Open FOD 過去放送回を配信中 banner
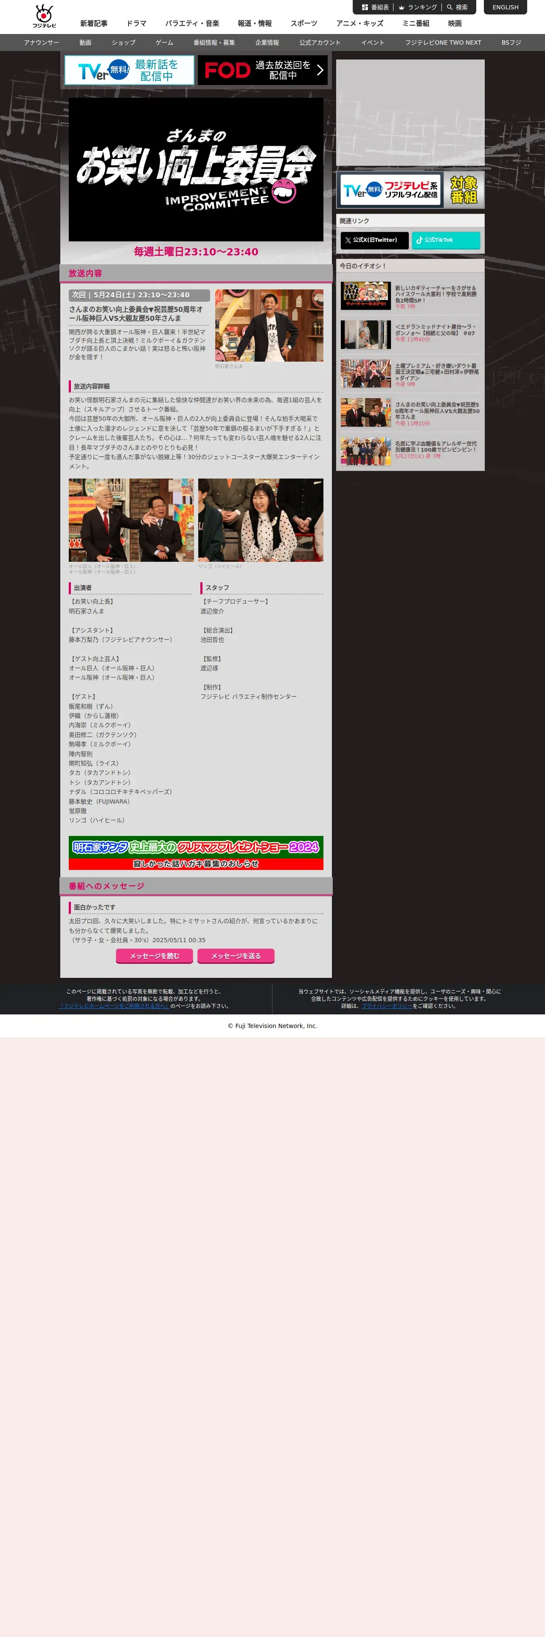This screenshot has width=545, height=1637. tap(263, 70)
